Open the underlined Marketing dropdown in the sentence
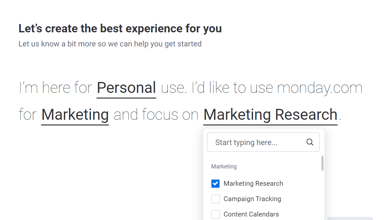 point(75,115)
